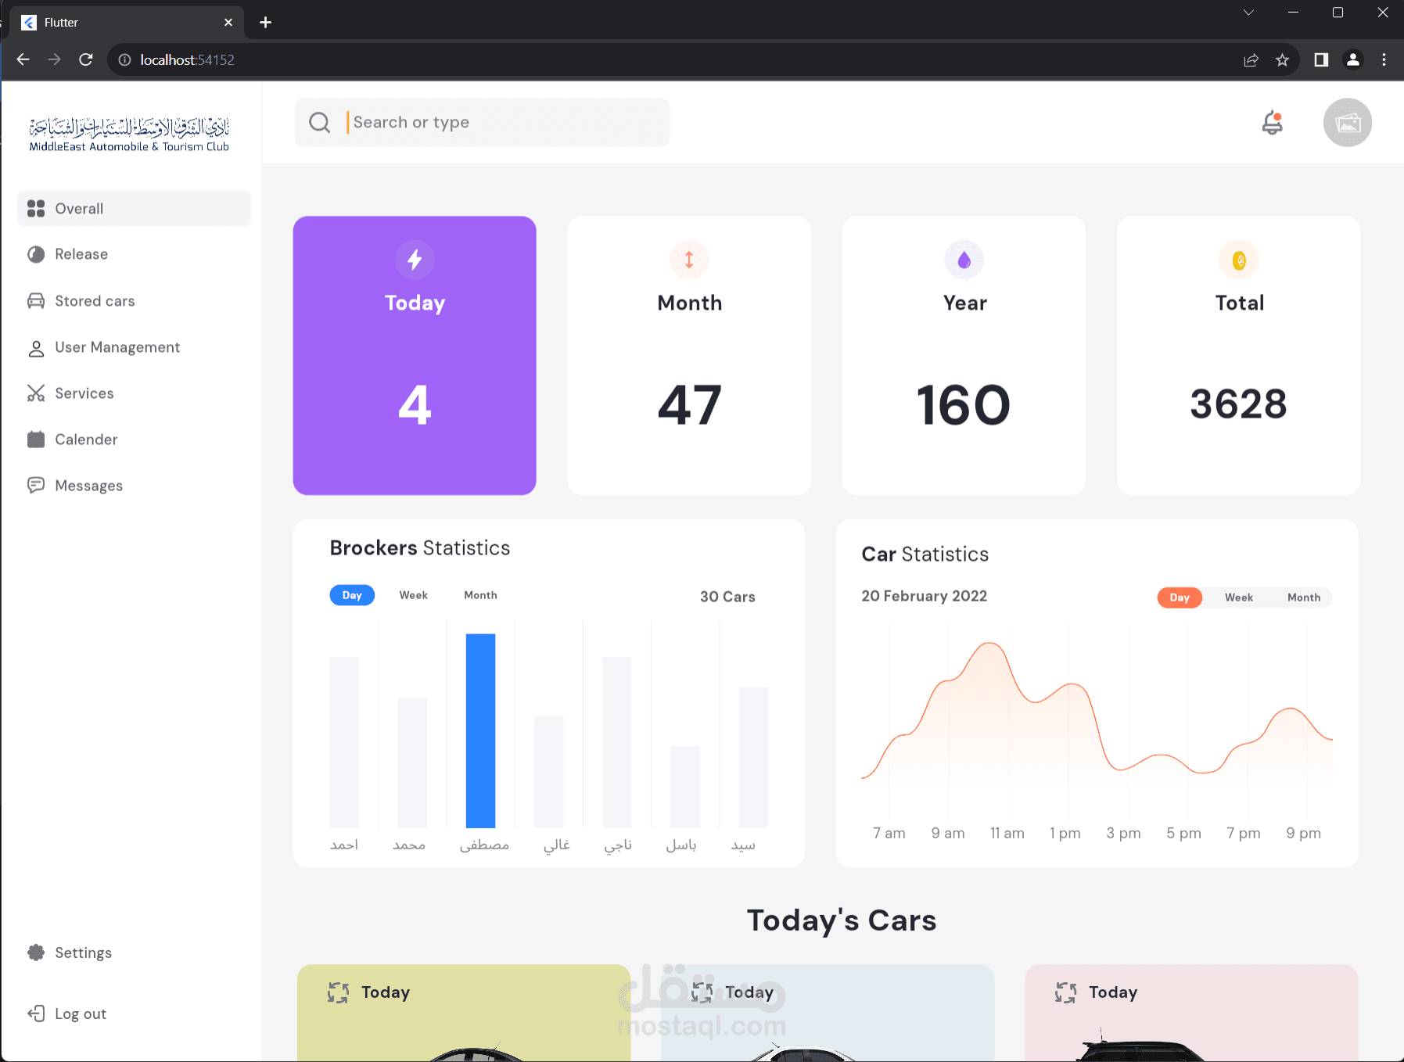
Task: Click the bar for سيد in chart
Action: click(753, 757)
